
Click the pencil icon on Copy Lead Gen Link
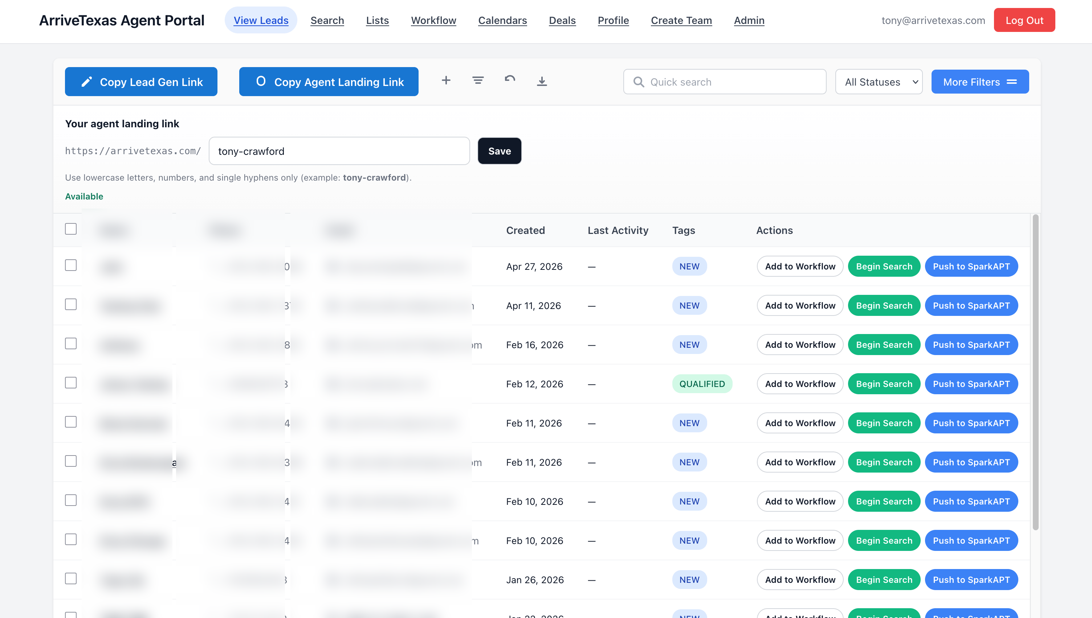click(x=87, y=82)
